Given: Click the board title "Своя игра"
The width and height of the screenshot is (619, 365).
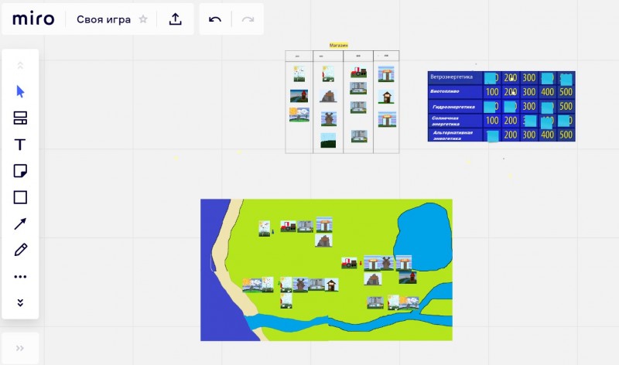Looking at the screenshot, I should tap(104, 19).
